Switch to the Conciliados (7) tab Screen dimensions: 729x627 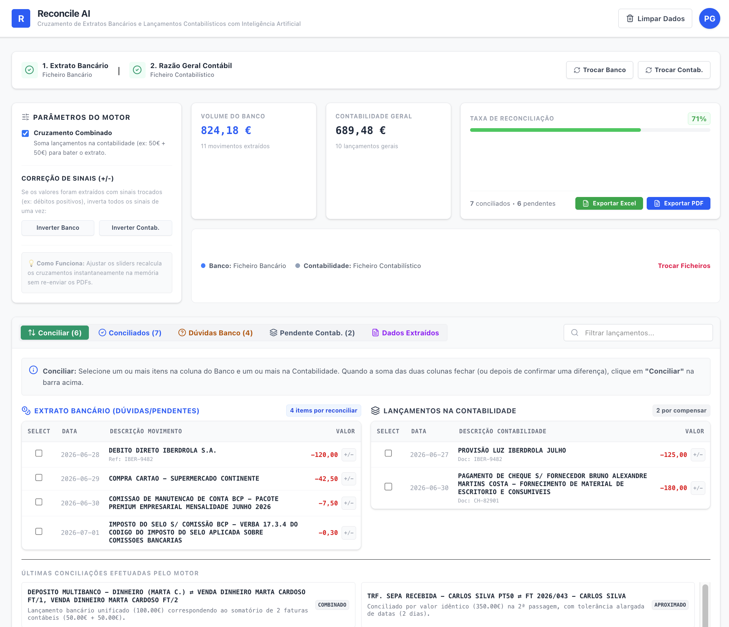130,333
